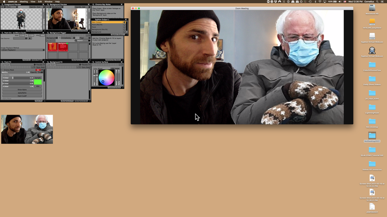Click the magnifier icon in Foreground Preview title
Viewport: 387px width, 217px height.
pos(2,4)
